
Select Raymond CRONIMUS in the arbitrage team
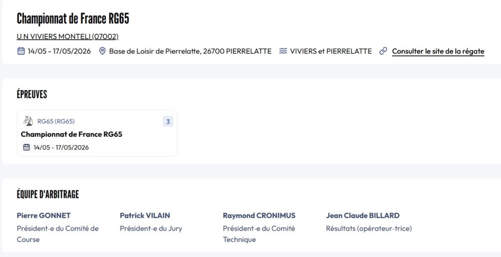point(259,215)
